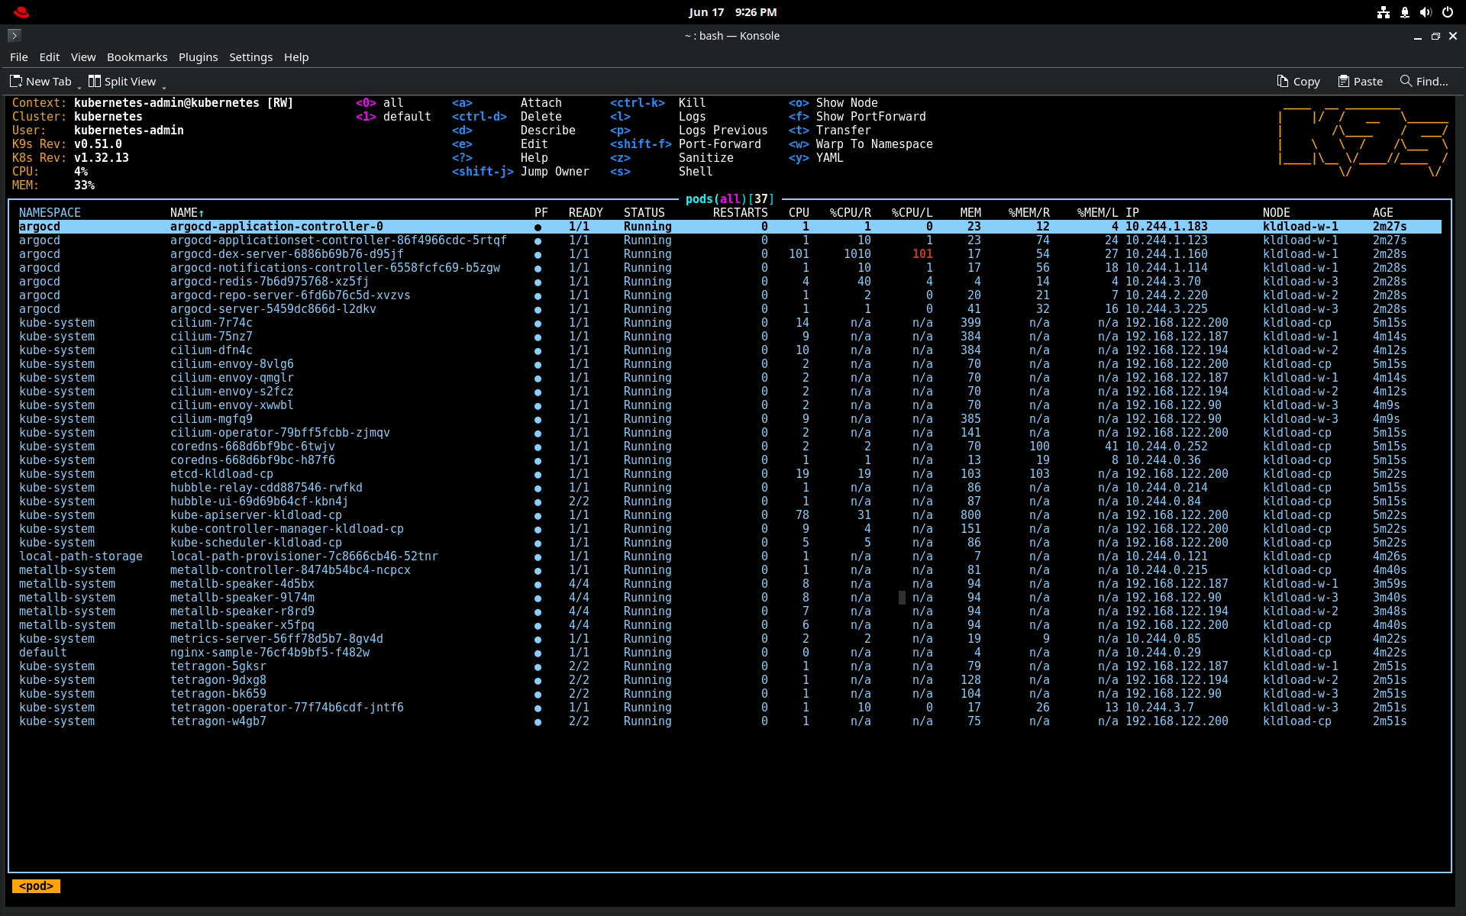This screenshot has height=916, width=1466.
Task: Click IP 10.244.3.225 of argocd-server
Action: pos(1166,309)
